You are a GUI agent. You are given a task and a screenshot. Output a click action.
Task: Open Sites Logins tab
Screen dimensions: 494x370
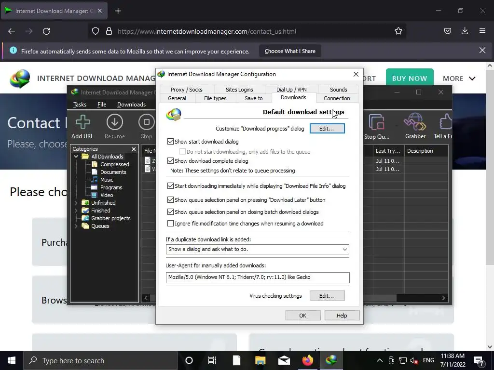[239, 90]
